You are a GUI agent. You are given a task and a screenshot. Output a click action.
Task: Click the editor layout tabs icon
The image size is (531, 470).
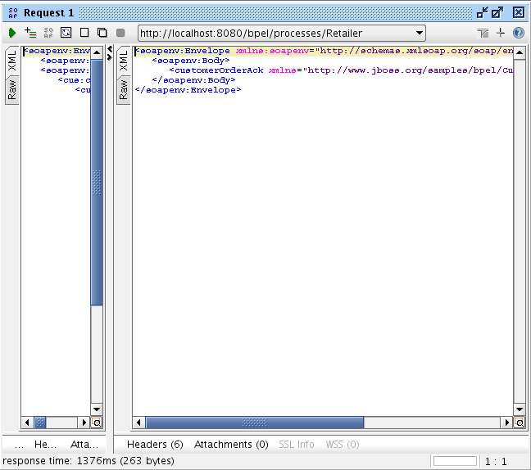[483, 33]
